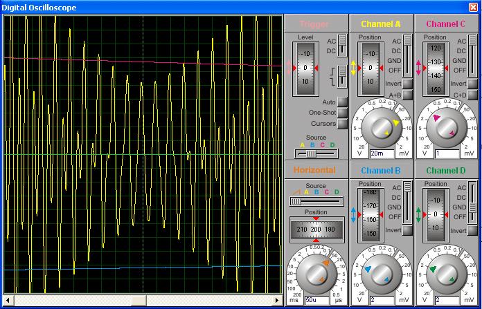Viewport: 482px width, 309px height.
Task: Click the Horizontal Source slider
Action: click(316, 201)
